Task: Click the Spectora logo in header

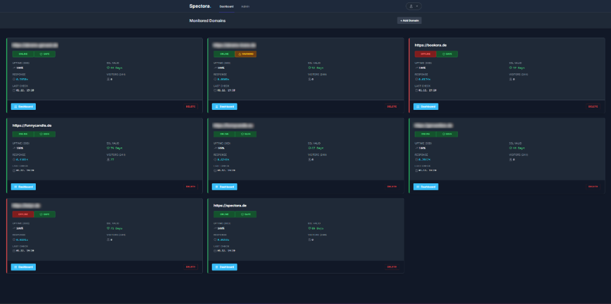Action: click(x=200, y=6)
